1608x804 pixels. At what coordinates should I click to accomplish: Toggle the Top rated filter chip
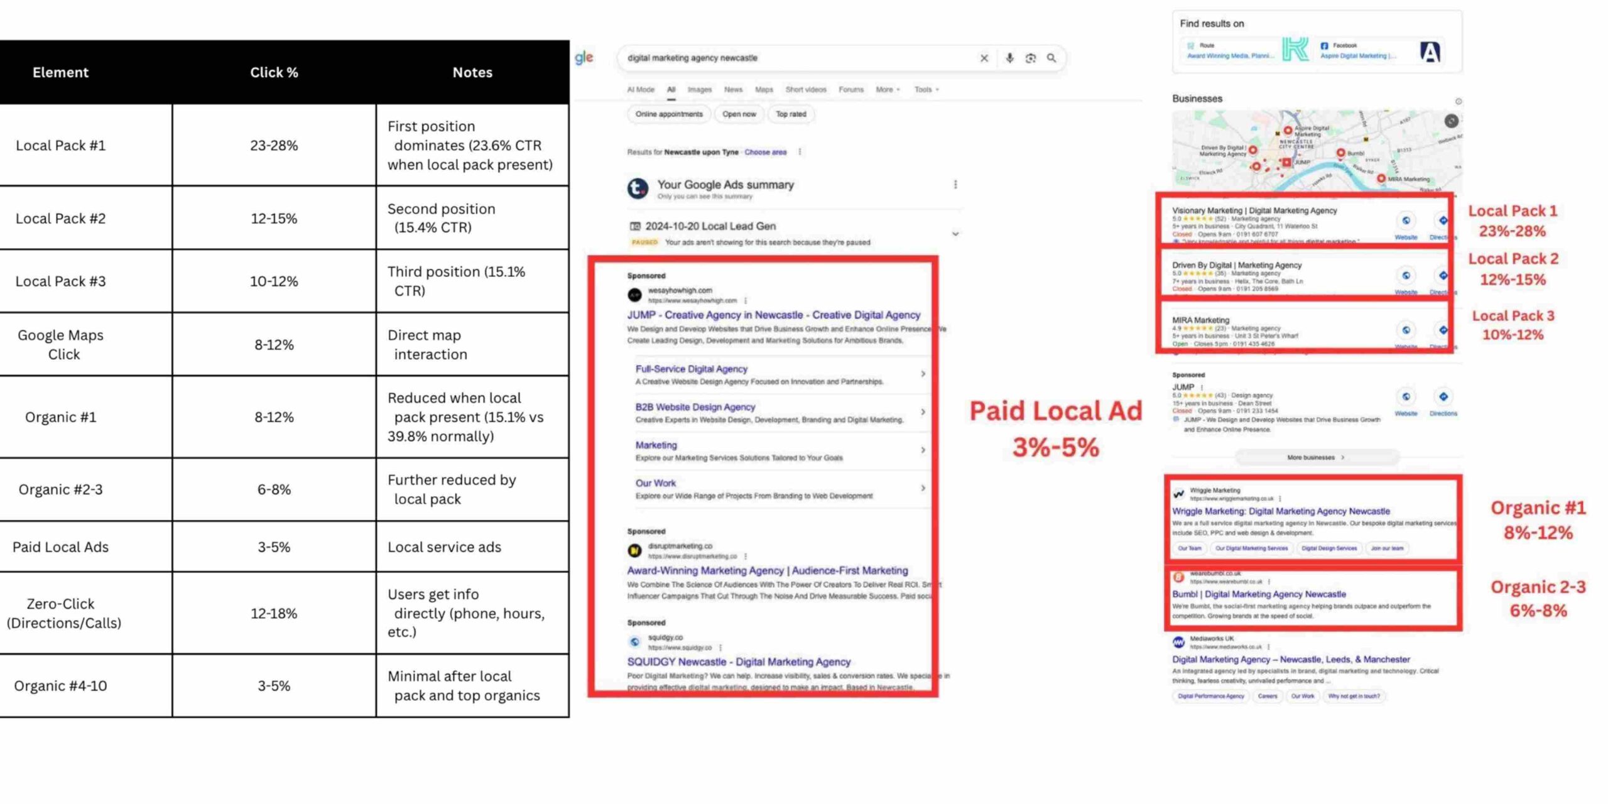point(790,114)
